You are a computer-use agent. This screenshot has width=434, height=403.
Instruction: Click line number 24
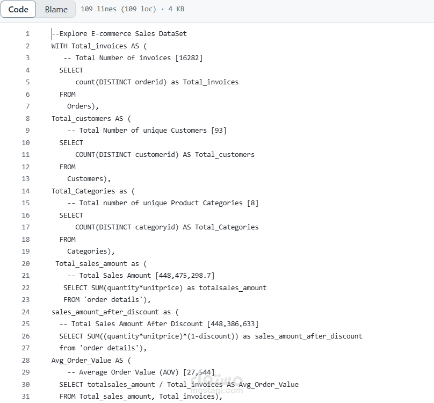[x=26, y=312]
